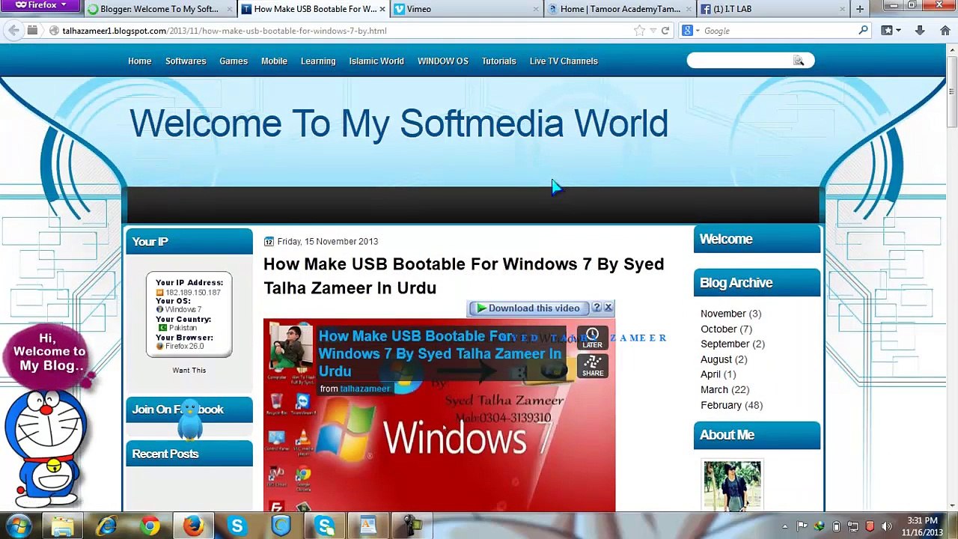The height and width of the screenshot is (539, 958).
Task: Click the Want This link under IP widget
Action: (x=189, y=370)
